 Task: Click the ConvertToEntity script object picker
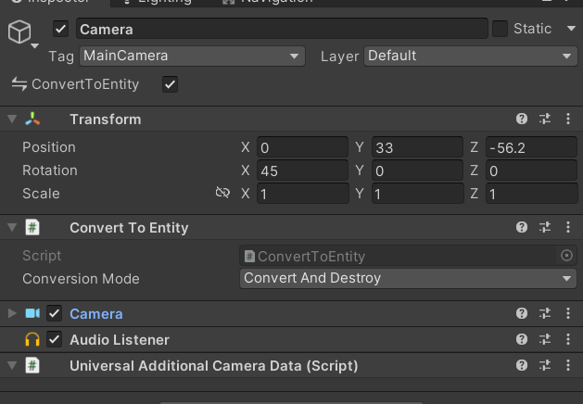[x=566, y=256]
